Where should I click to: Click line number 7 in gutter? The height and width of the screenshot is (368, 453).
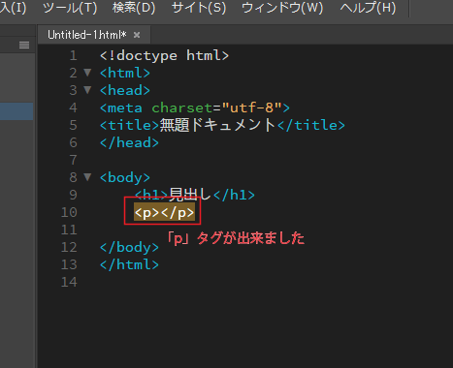(74, 160)
